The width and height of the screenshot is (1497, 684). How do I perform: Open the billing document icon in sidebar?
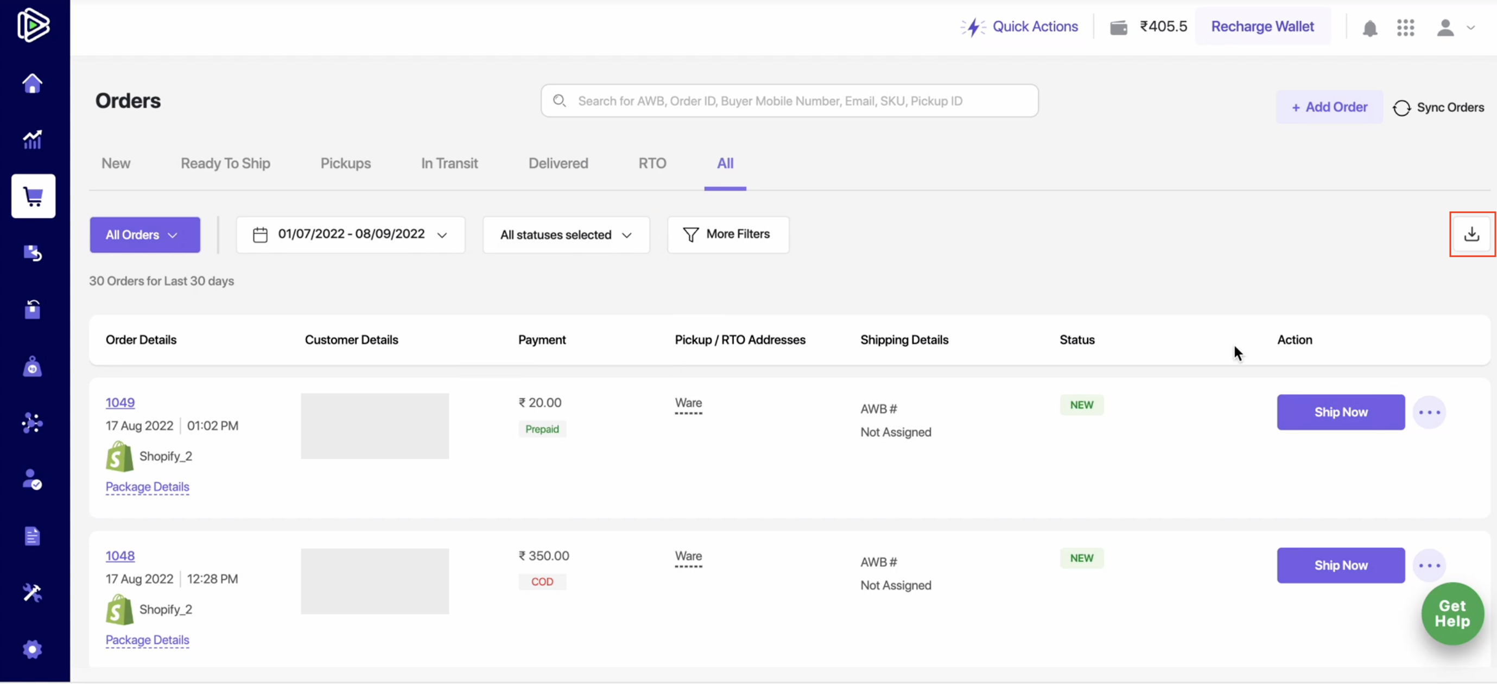[x=33, y=536]
